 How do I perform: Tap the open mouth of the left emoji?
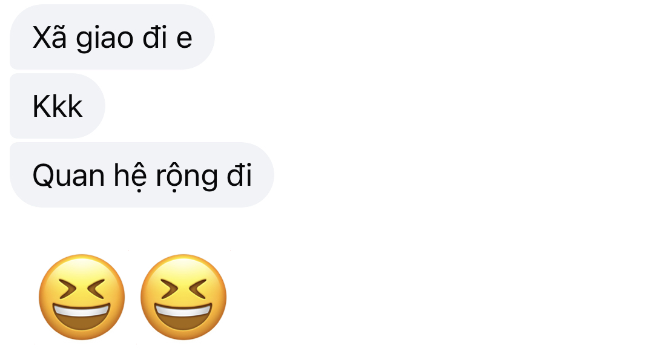pos(82,317)
